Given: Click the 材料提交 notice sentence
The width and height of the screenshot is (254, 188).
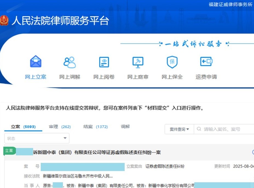Looking at the screenshot, I should [x=105, y=108].
